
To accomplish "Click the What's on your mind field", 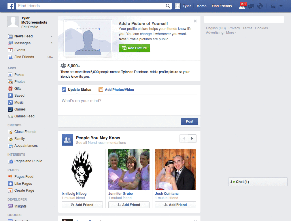I will tap(129, 105).
